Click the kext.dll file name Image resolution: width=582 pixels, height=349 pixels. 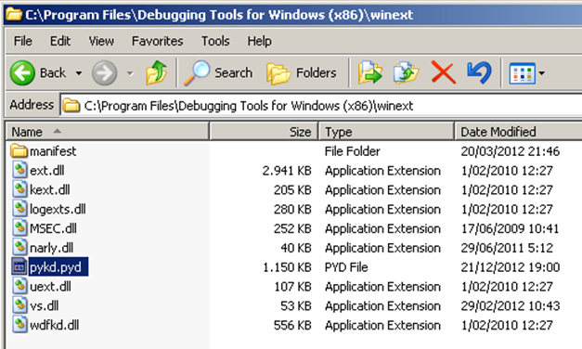50,189
